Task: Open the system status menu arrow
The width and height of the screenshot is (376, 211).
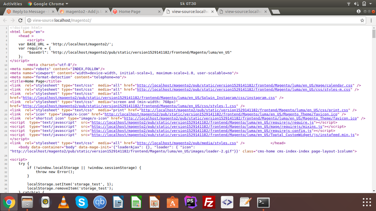Action: [371, 4]
